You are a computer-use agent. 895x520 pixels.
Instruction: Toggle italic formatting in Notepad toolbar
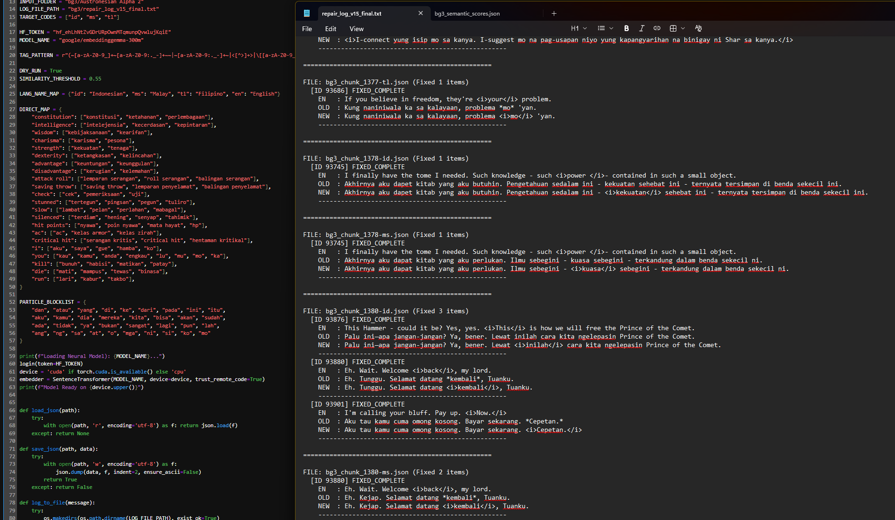coord(641,28)
